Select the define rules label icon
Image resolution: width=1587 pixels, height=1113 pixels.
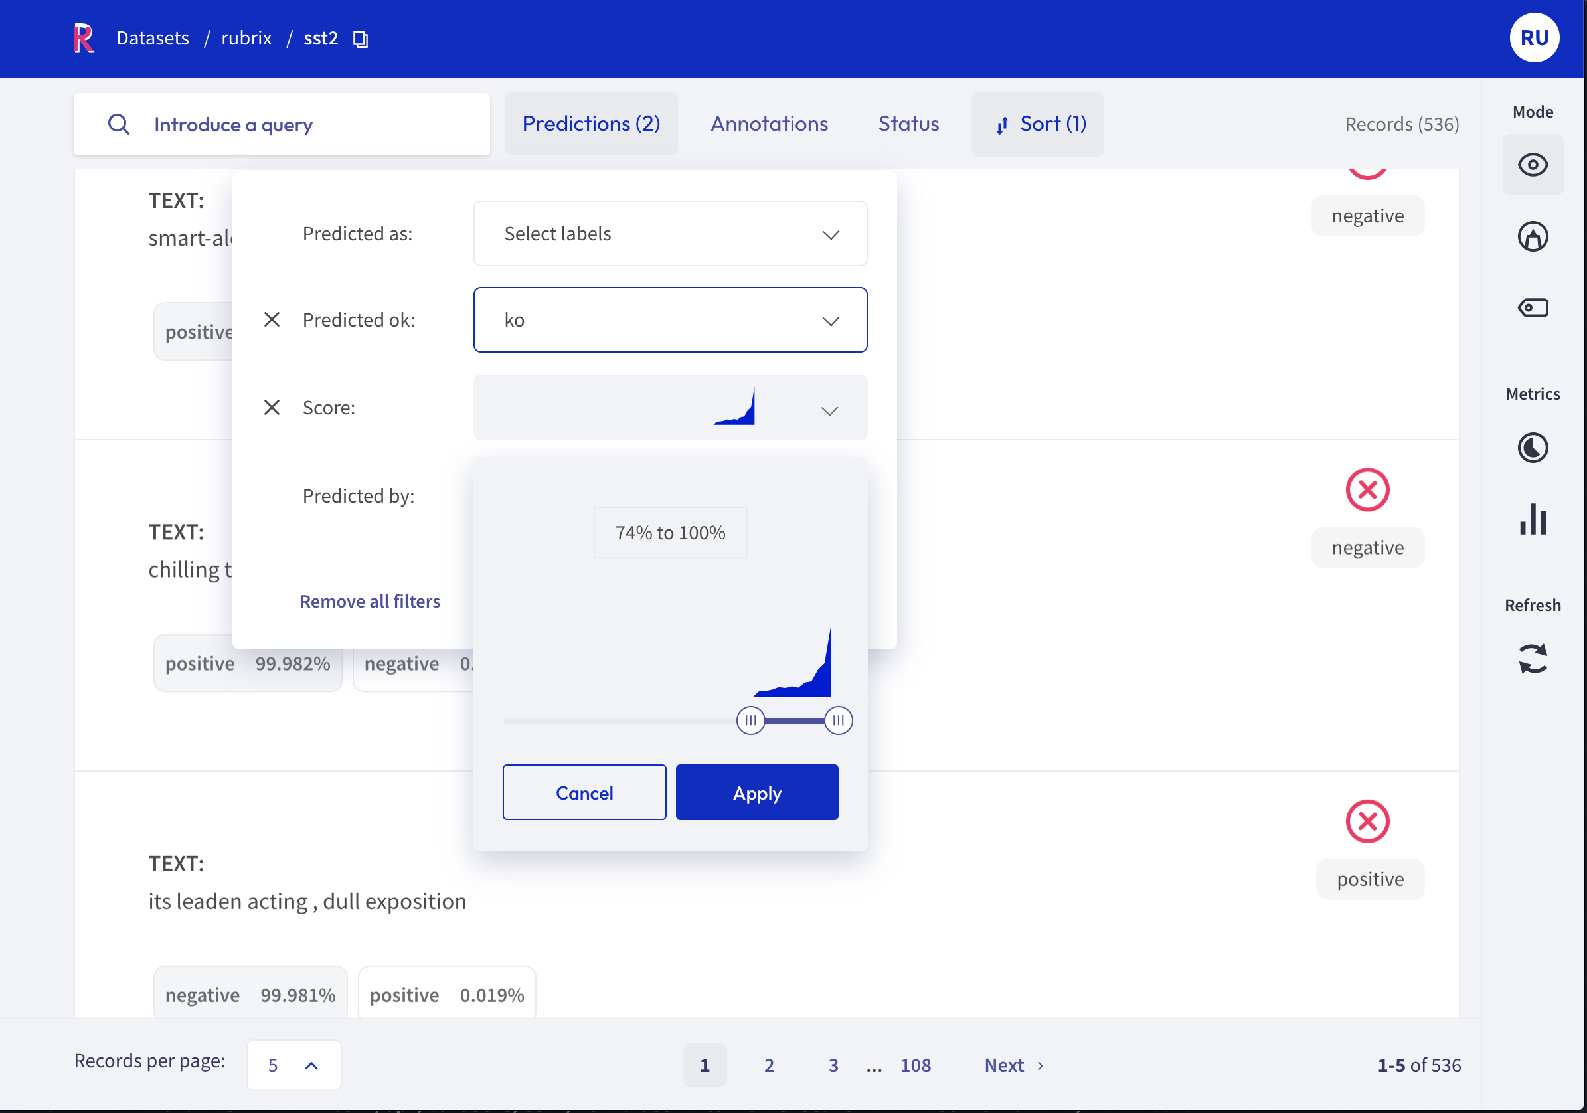point(1532,307)
